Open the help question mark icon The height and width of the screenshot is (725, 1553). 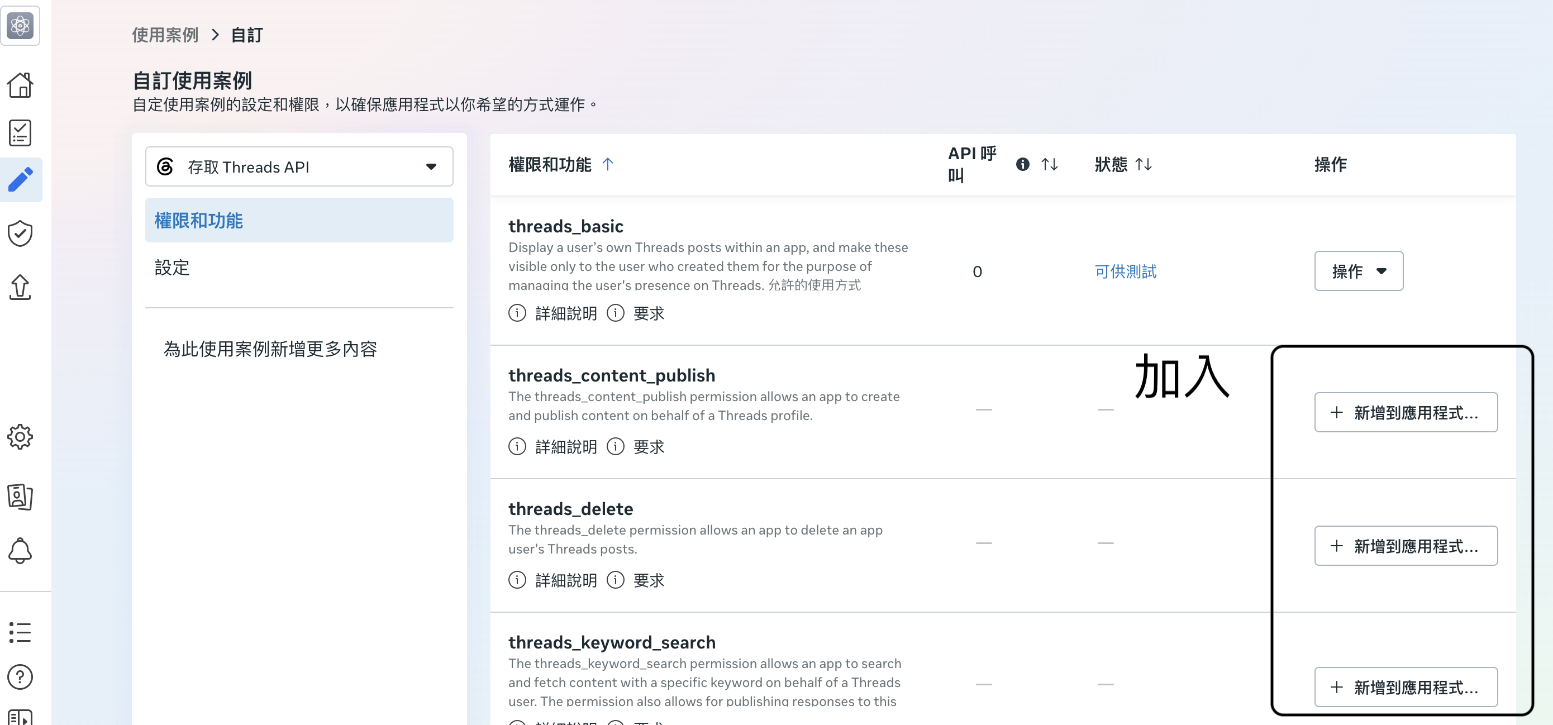(20, 677)
